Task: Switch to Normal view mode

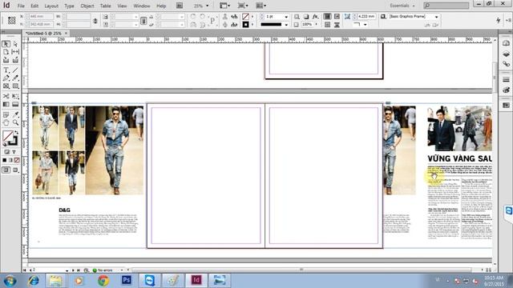Action: pyautogui.click(x=6, y=170)
